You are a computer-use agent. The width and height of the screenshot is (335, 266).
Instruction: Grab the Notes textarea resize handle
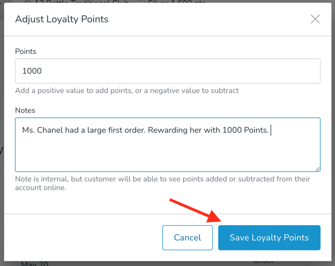click(317, 169)
